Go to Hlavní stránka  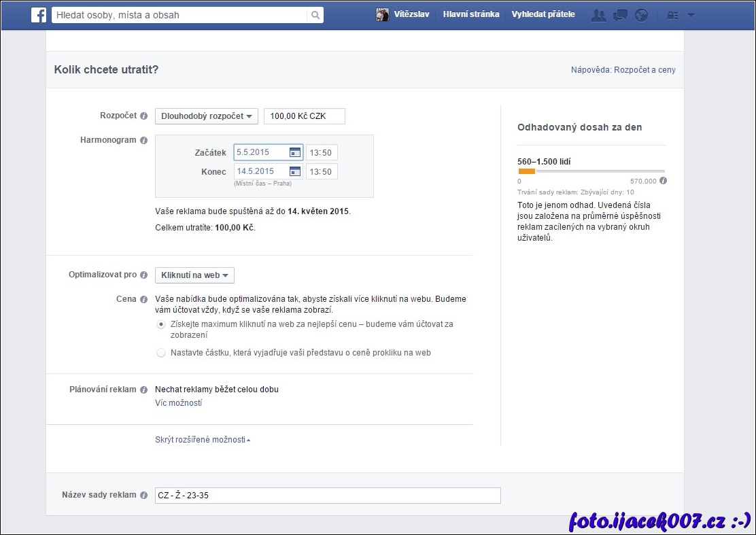point(470,14)
